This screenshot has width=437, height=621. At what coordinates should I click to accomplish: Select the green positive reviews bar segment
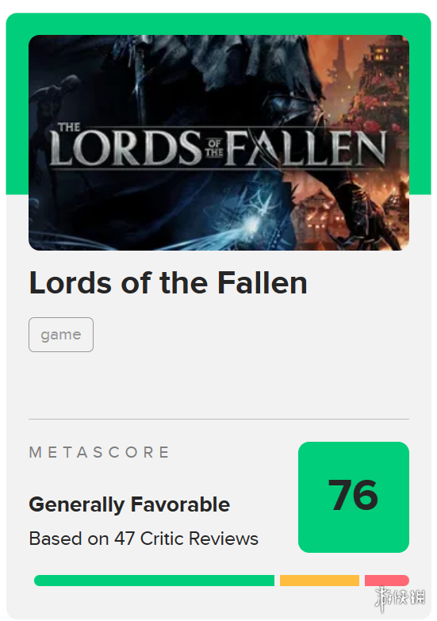tap(154, 581)
